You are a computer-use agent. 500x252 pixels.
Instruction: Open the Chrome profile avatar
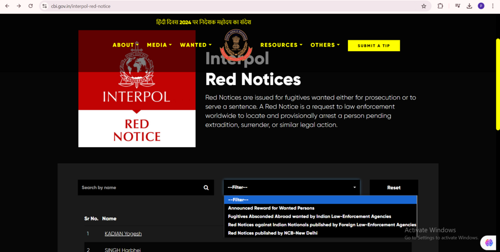coord(481,6)
